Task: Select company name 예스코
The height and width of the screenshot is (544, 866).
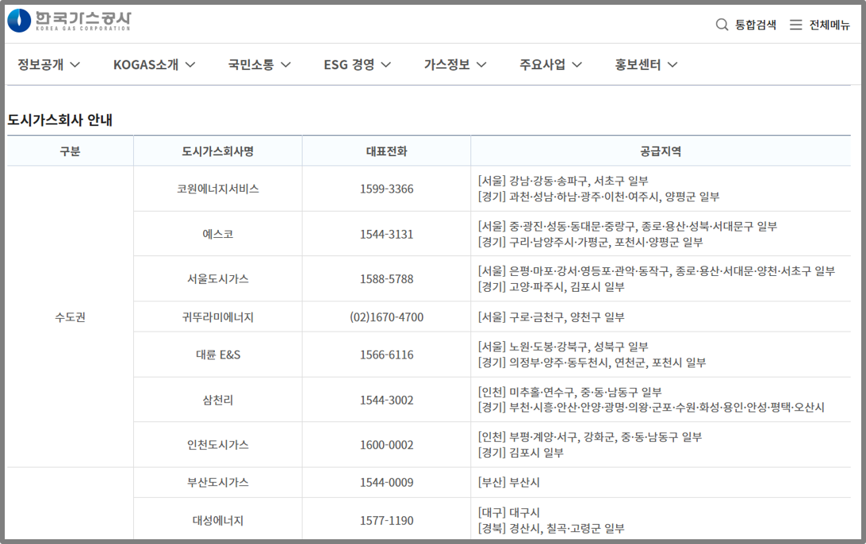Action: pos(217,234)
